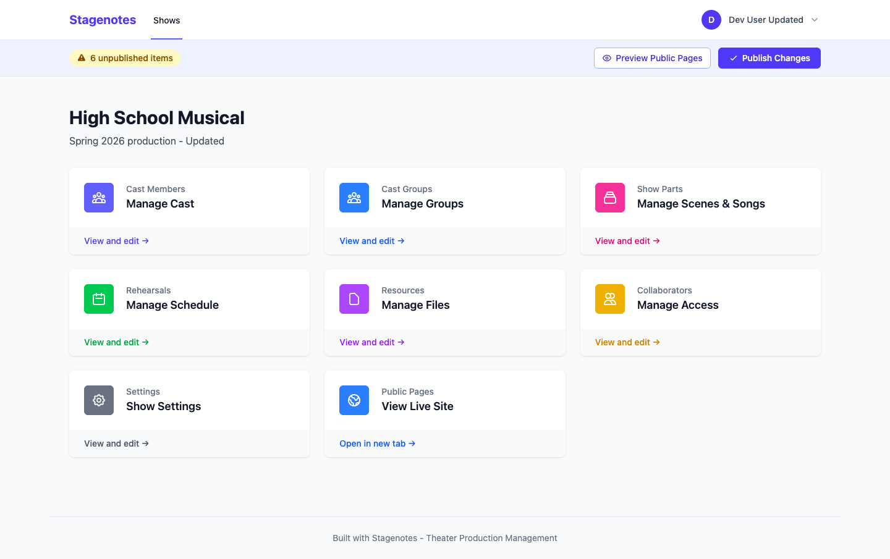Screen dimensions: 890x559
Task: Open Show Parts via the pink lock icon
Action: (x=610, y=198)
